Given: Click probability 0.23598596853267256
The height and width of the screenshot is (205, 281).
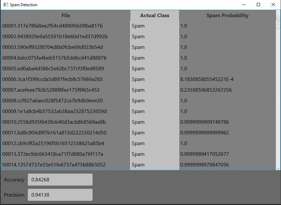Looking at the screenshot, I should click(206, 90).
